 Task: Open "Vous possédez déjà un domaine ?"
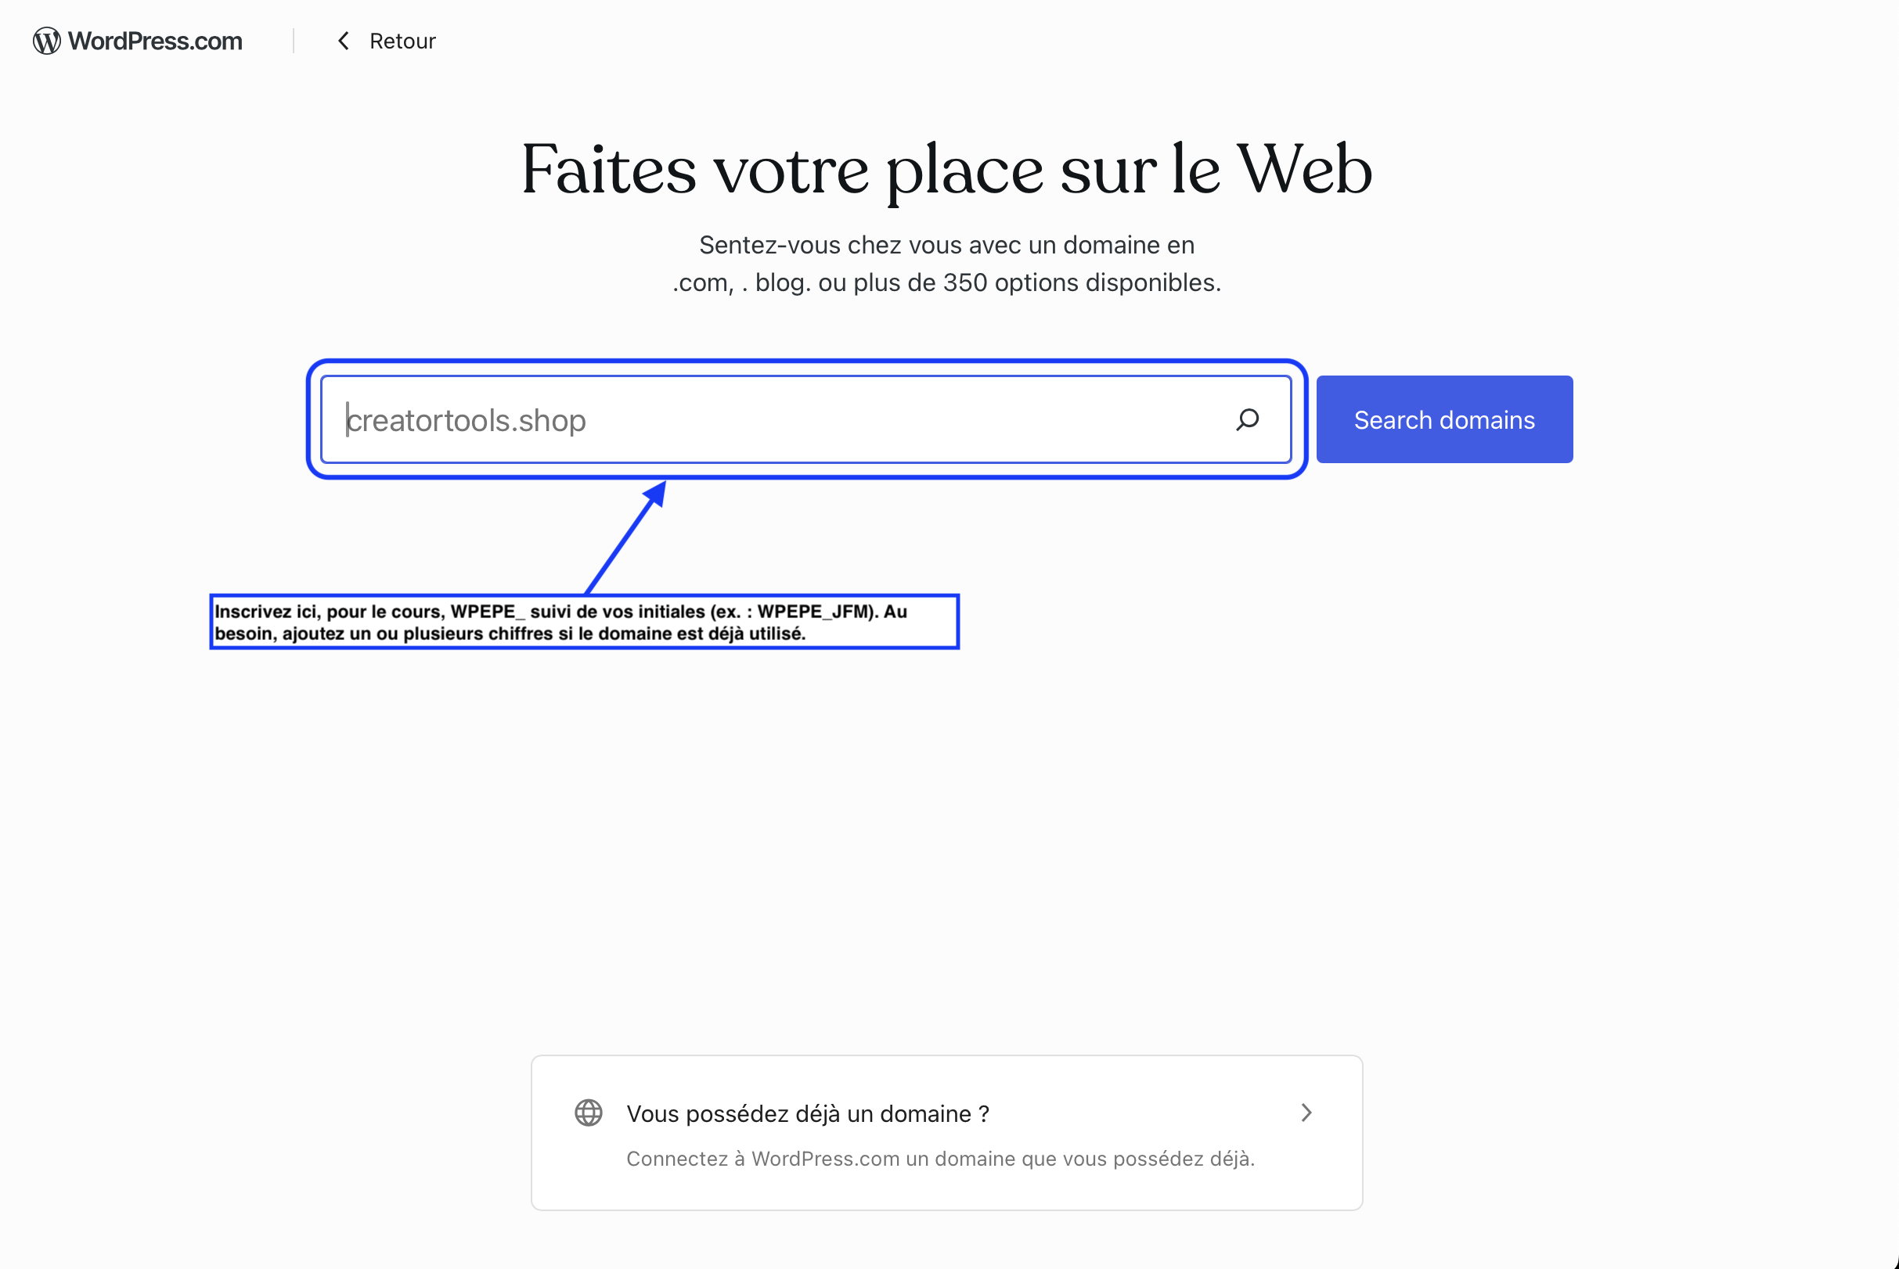click(807, 1113)
